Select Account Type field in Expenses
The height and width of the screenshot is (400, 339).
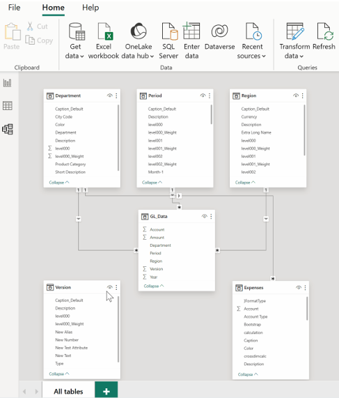pos(255,316)
